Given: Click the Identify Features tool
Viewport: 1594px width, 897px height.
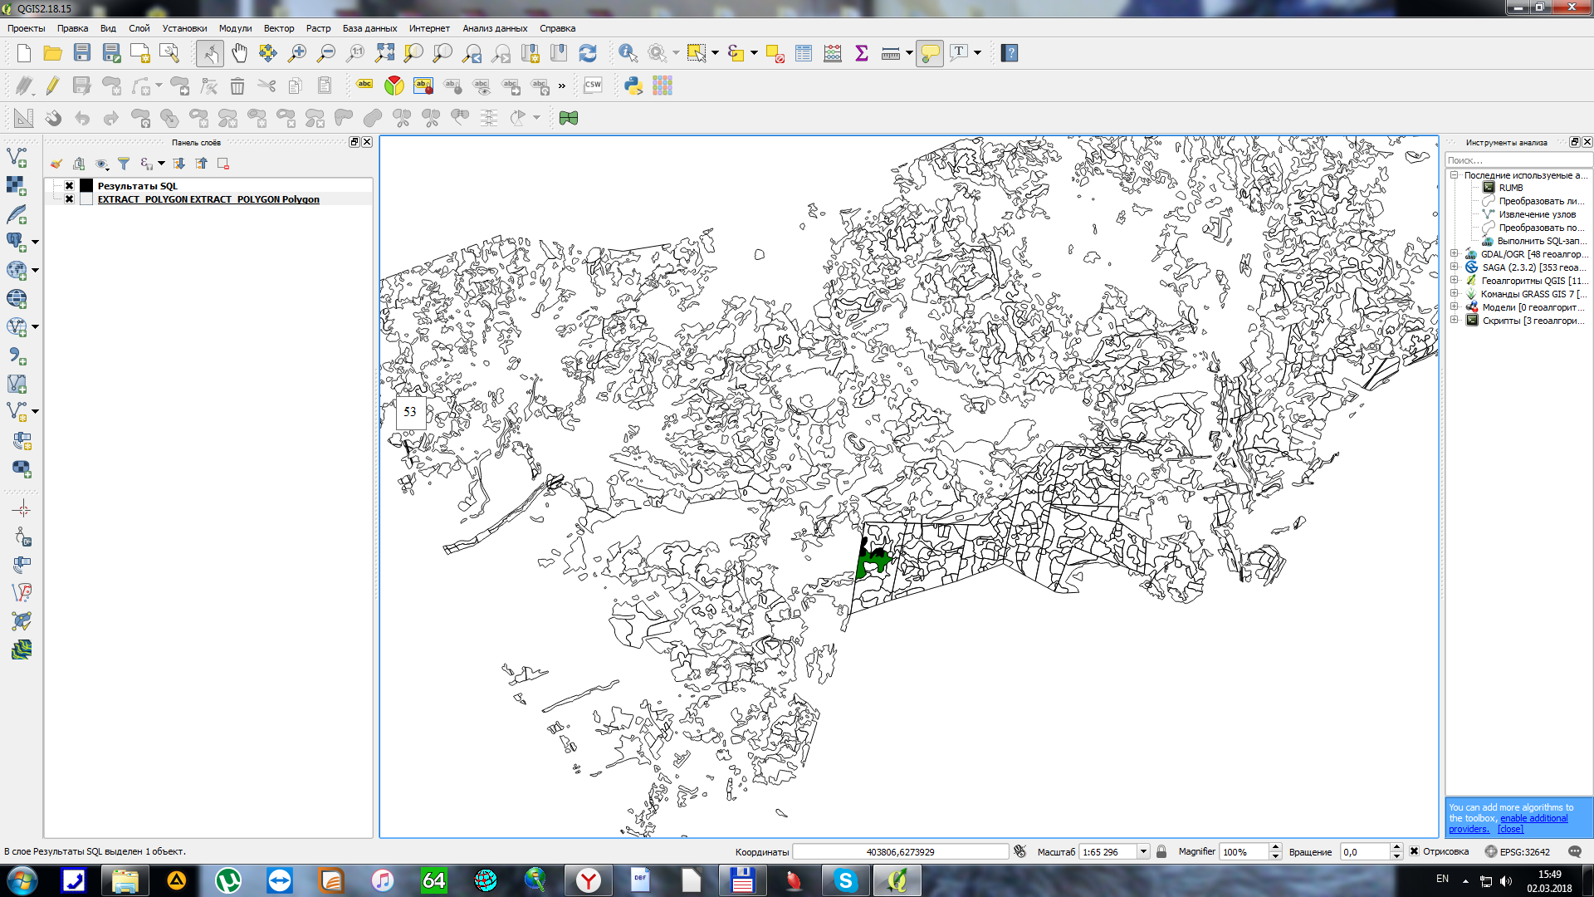Looking at the screenshot, I should 628,53.
